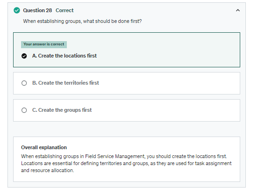This screenshot has height=188, width=258.
Task: Choose 'Create the territories first' text
Action: 69,83
